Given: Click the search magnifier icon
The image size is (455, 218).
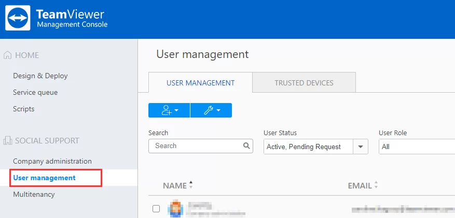Looking at the screenshot, I should pos(246,146).
